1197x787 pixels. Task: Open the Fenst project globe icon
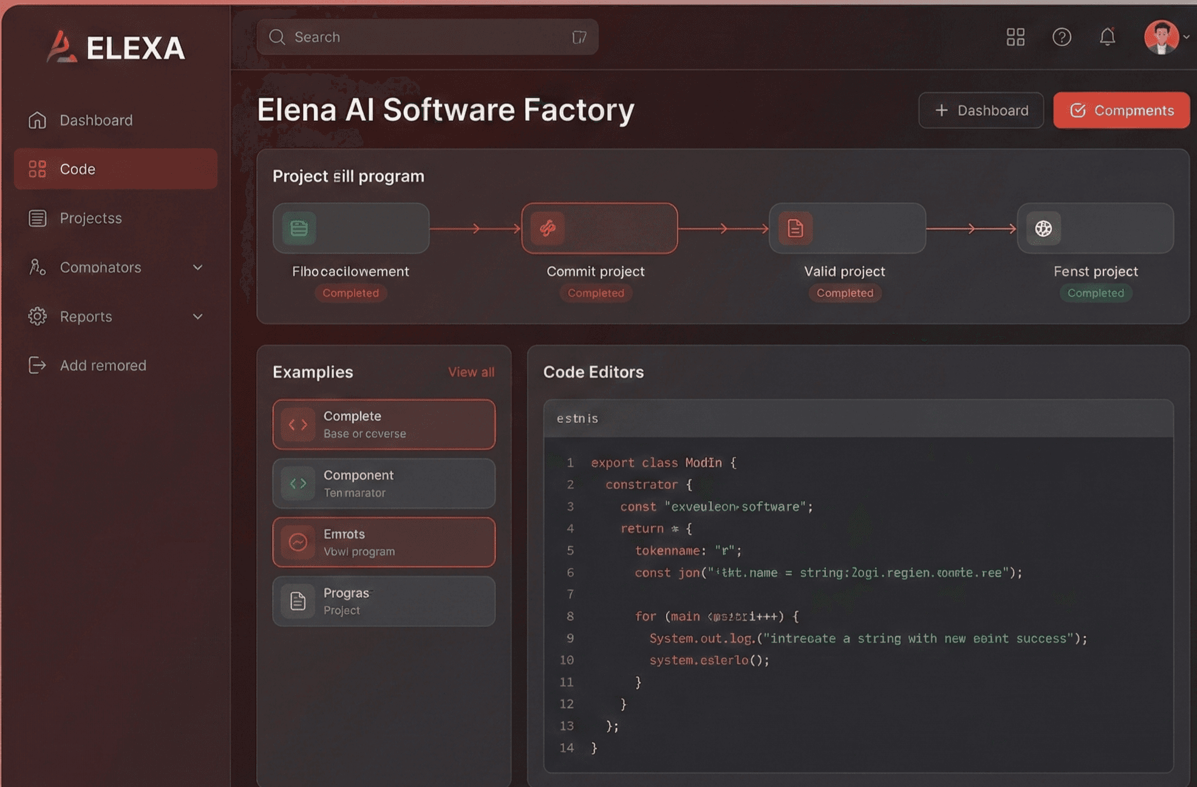pyautogui.click(x=1043, y=228)
